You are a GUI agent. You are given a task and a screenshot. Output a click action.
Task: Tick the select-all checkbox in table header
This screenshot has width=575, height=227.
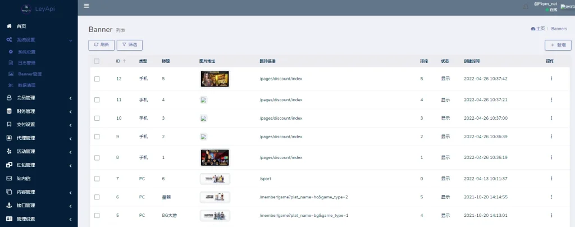click(x=97, y=61)
